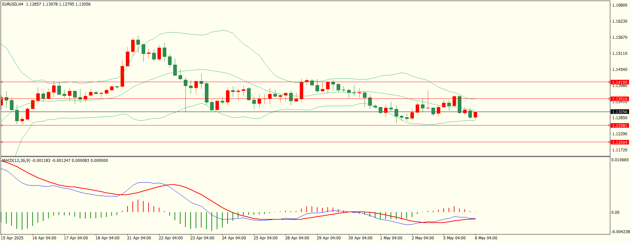Click the MACD(12,26,9) indicator label
Viewport: 631px width, 242px height.
click(x=16, y=161)
